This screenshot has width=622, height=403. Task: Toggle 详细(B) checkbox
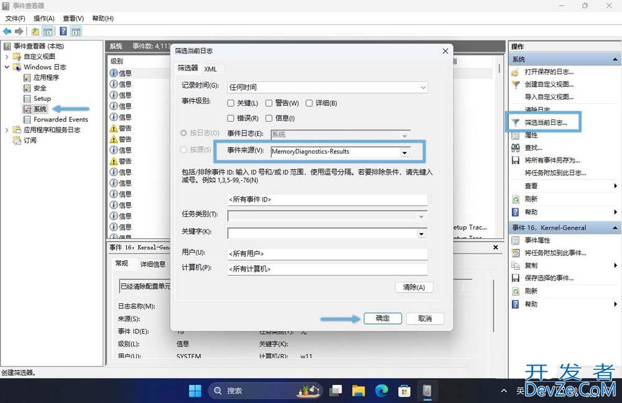[309, 103]
